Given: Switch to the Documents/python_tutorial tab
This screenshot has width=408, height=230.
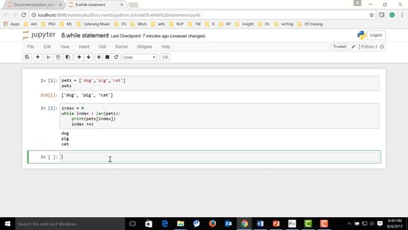Looking at the screenshot, I should (33, 4).
